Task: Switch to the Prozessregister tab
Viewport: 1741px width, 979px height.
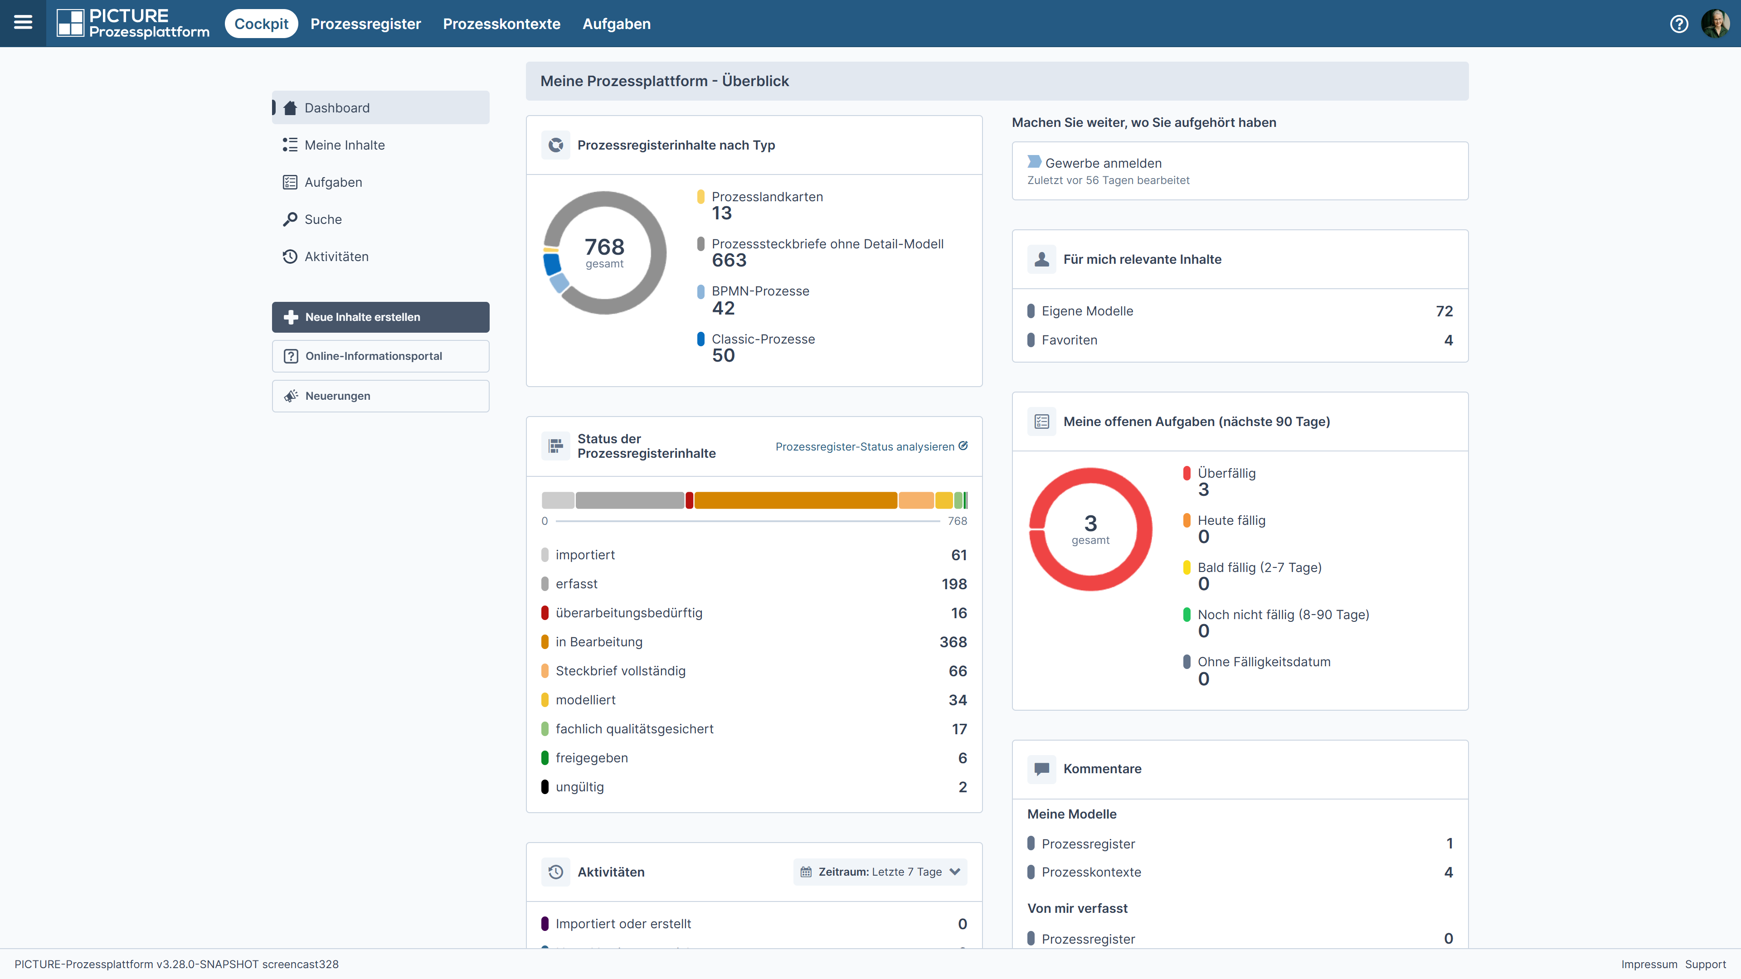Action: (365, 24)
